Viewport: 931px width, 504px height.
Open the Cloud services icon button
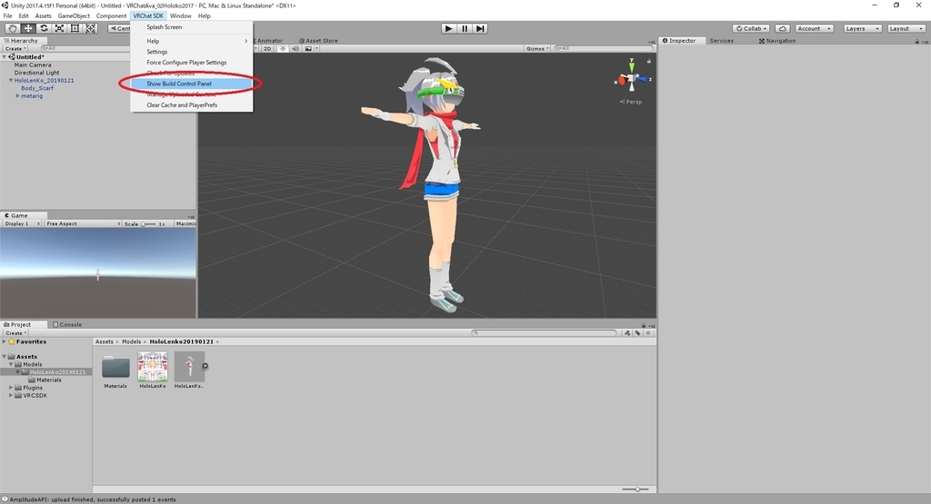click(x=783, y=28)
